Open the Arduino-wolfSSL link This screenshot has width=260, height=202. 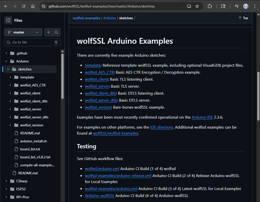(99, 196)
